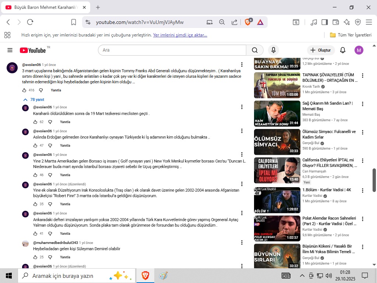Like the 19 Mart tezkeresi reply
This screenshot has width=377, height=283.
pyautogui.click(x=35, y=122)
